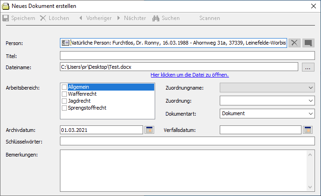Open the Dokumentart dropdown list
Viewport: 321px width, 196px height.
pos(310,113)
